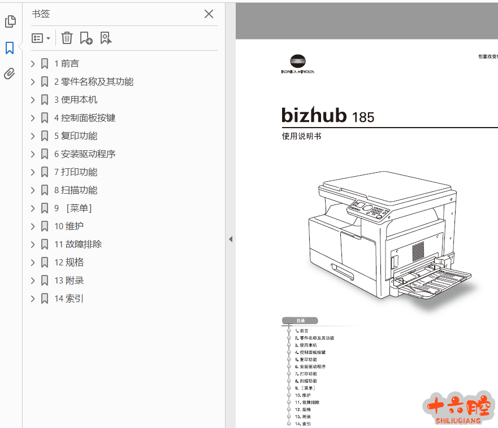Jump to bookmark "7 打印功能"
Image resolution: width=498 pixels, height=428 pixels.
[x=75, y=172]
